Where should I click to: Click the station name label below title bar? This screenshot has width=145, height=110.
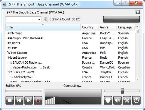pyautogui.click(x=35, y=12)
